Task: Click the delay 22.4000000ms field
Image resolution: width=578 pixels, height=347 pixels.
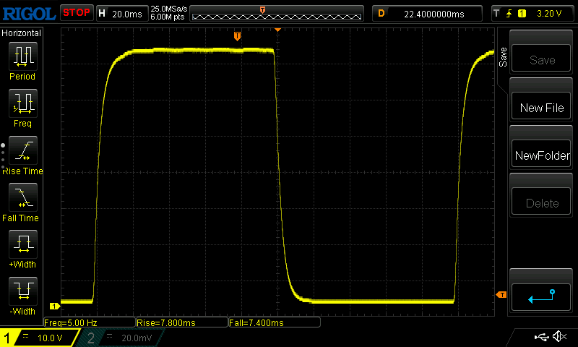Action: pos(427,14)
